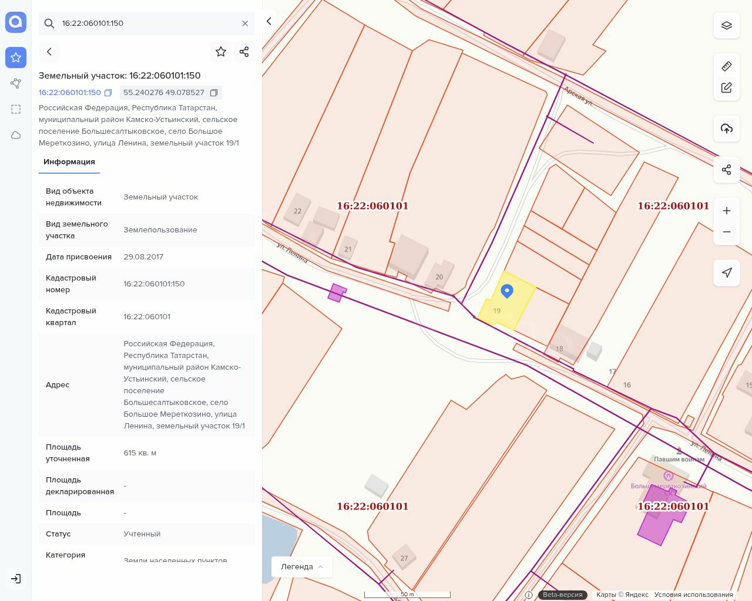Open the map layers panel

(x=727, y=25)
